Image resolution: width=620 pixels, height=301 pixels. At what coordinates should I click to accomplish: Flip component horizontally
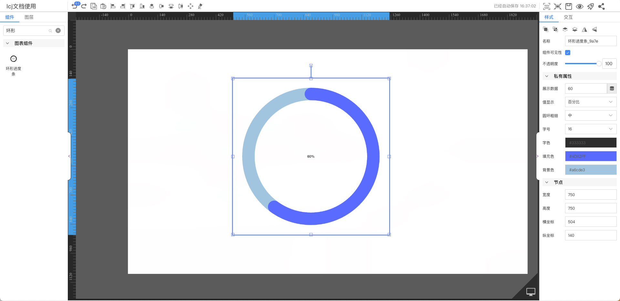coord(584,29)
